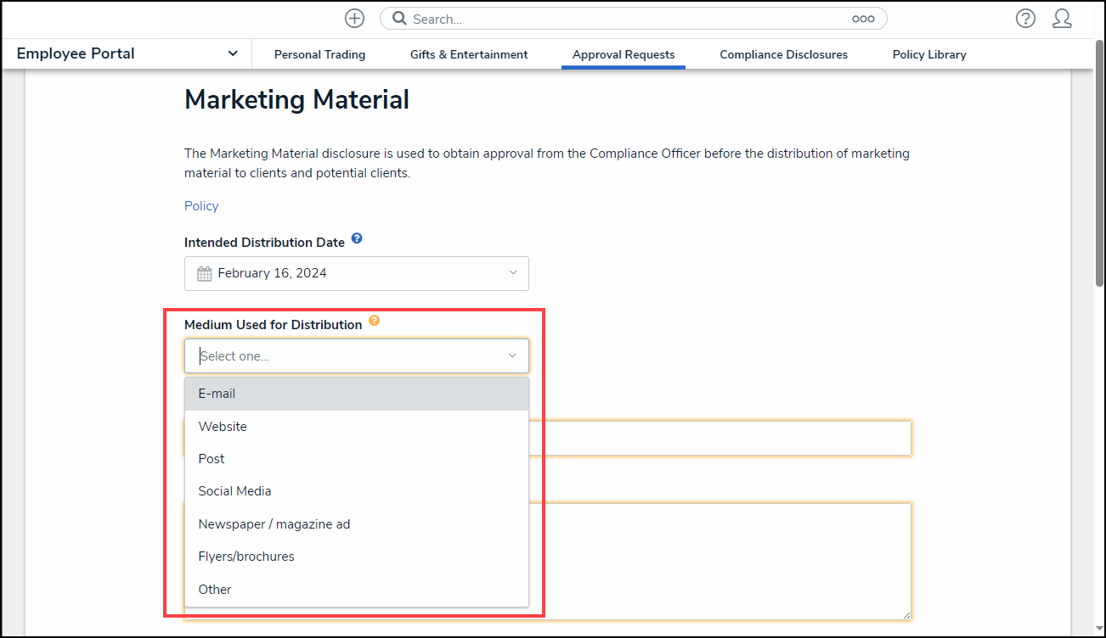Open the Policy link

click(x=200, y=205)
